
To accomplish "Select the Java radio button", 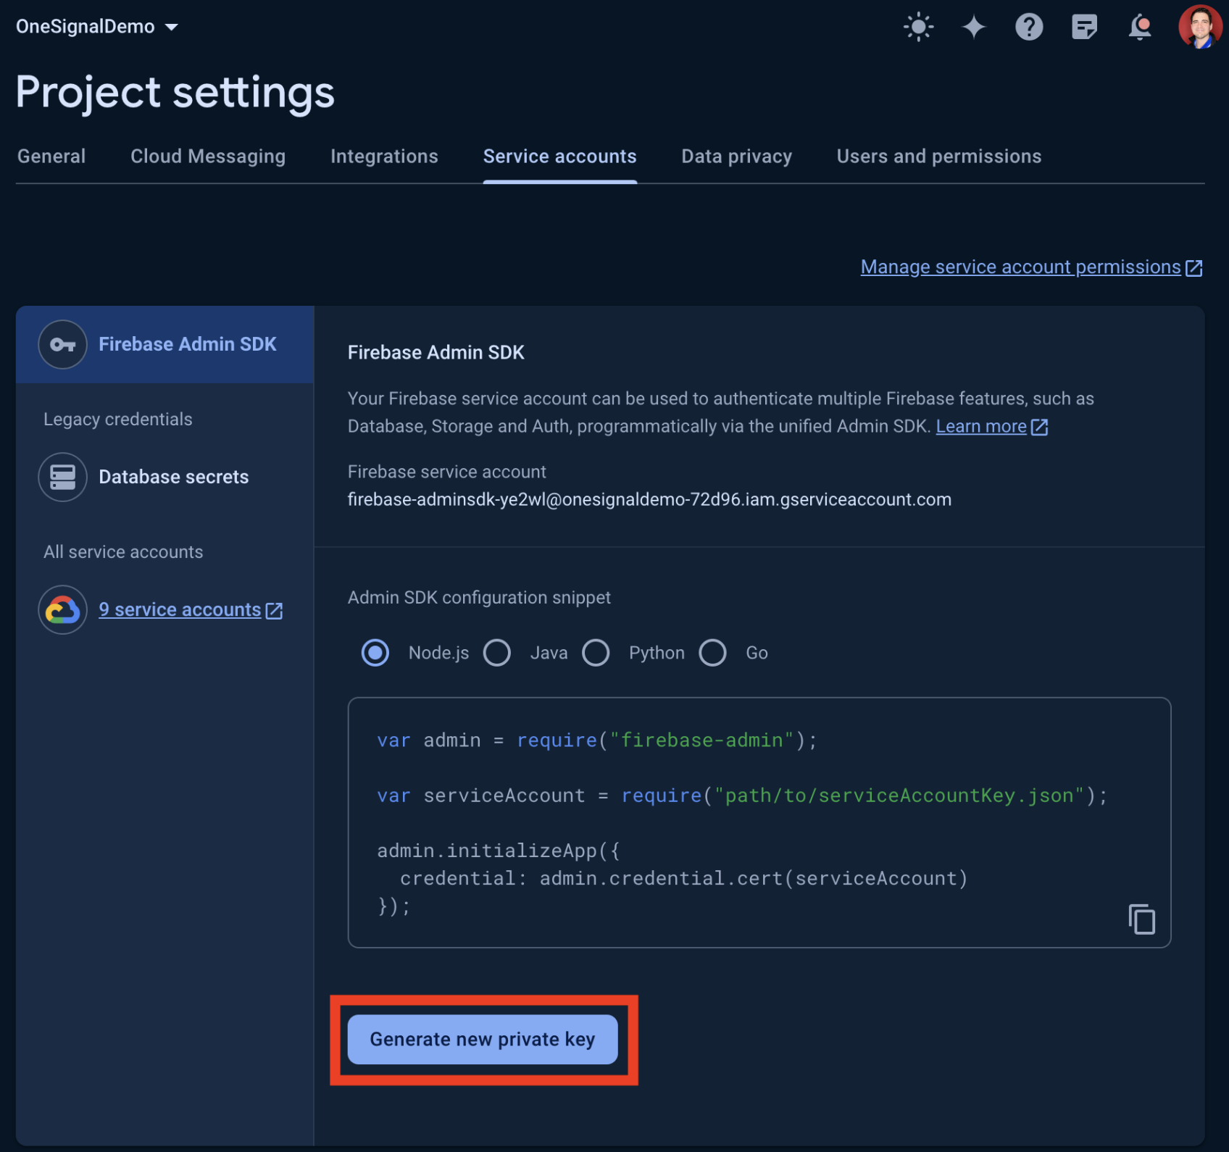I will [497, 653].
